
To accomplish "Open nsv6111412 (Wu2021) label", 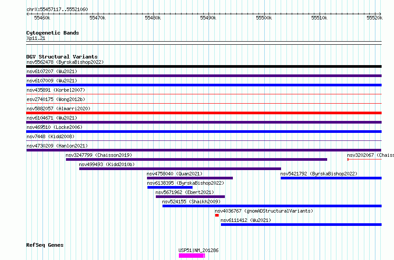I will click(x=246, y=220).
